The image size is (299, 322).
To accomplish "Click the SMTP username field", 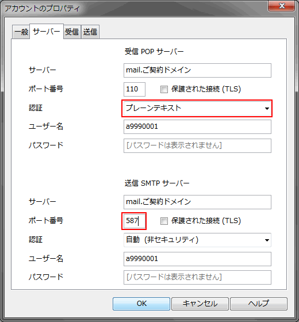I will point(197,259).
